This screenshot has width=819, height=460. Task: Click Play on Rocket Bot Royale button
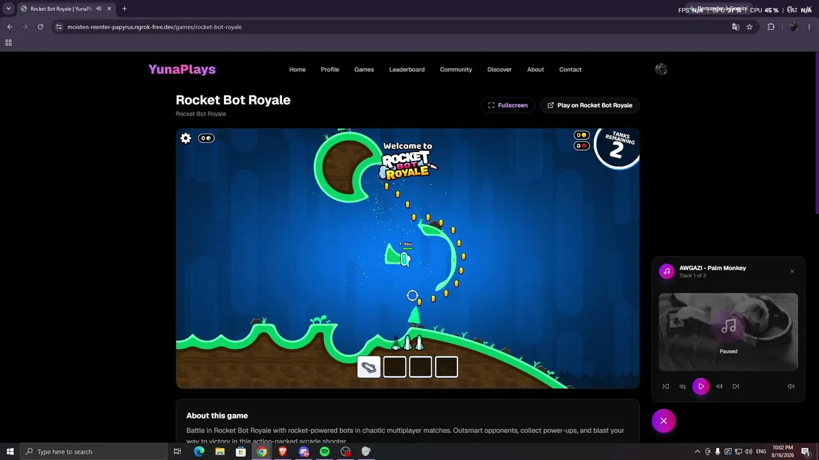tap(590, 105)
